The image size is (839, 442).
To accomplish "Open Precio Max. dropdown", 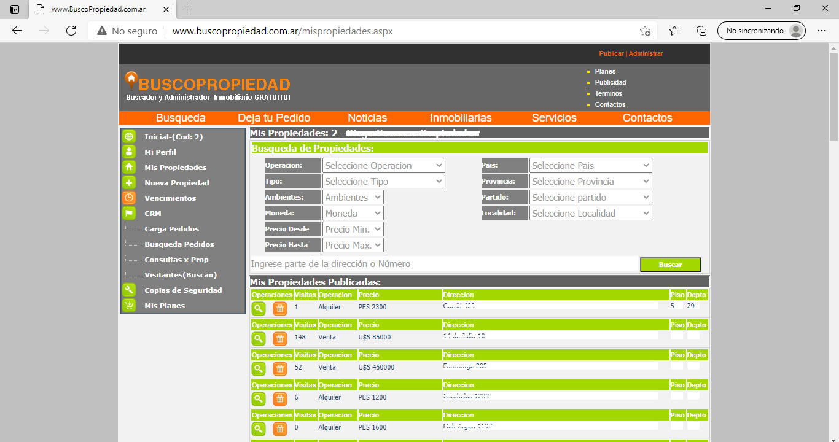I will tap(353, 246).
